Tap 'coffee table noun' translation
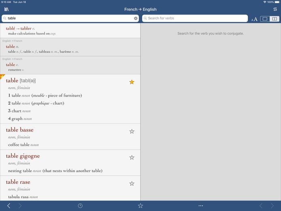 pos(23,144)
